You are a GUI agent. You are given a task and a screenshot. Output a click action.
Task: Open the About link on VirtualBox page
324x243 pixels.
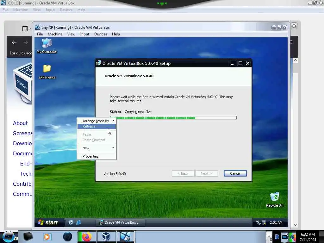point(20,123)
